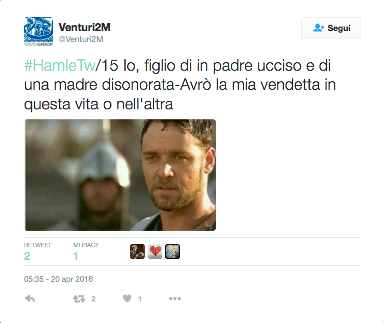Click the @Venturi2M handle
Viewport: 384px width, 323px height.
[x=81, y=39]
